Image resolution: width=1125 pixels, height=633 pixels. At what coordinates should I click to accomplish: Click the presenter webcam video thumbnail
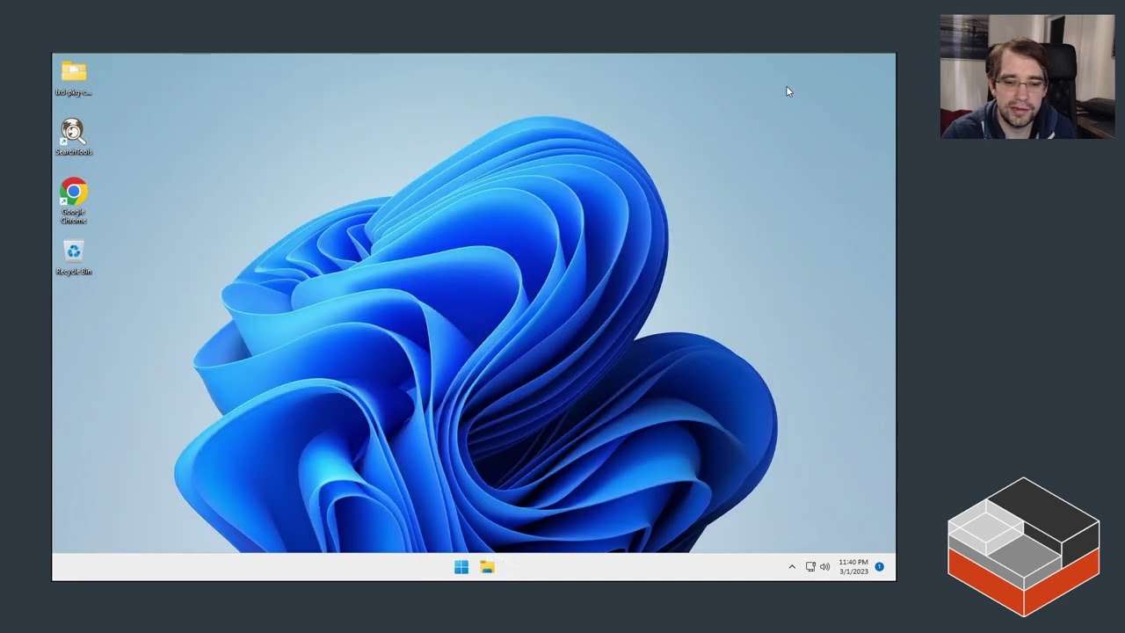(x=1027, y=76)
